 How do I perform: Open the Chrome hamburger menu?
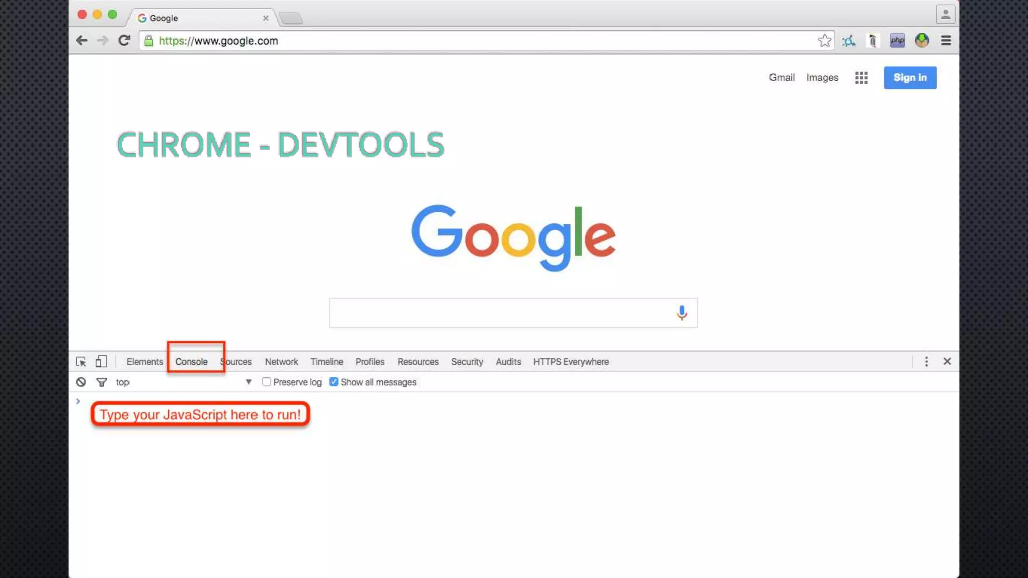[x=946, y=41]
